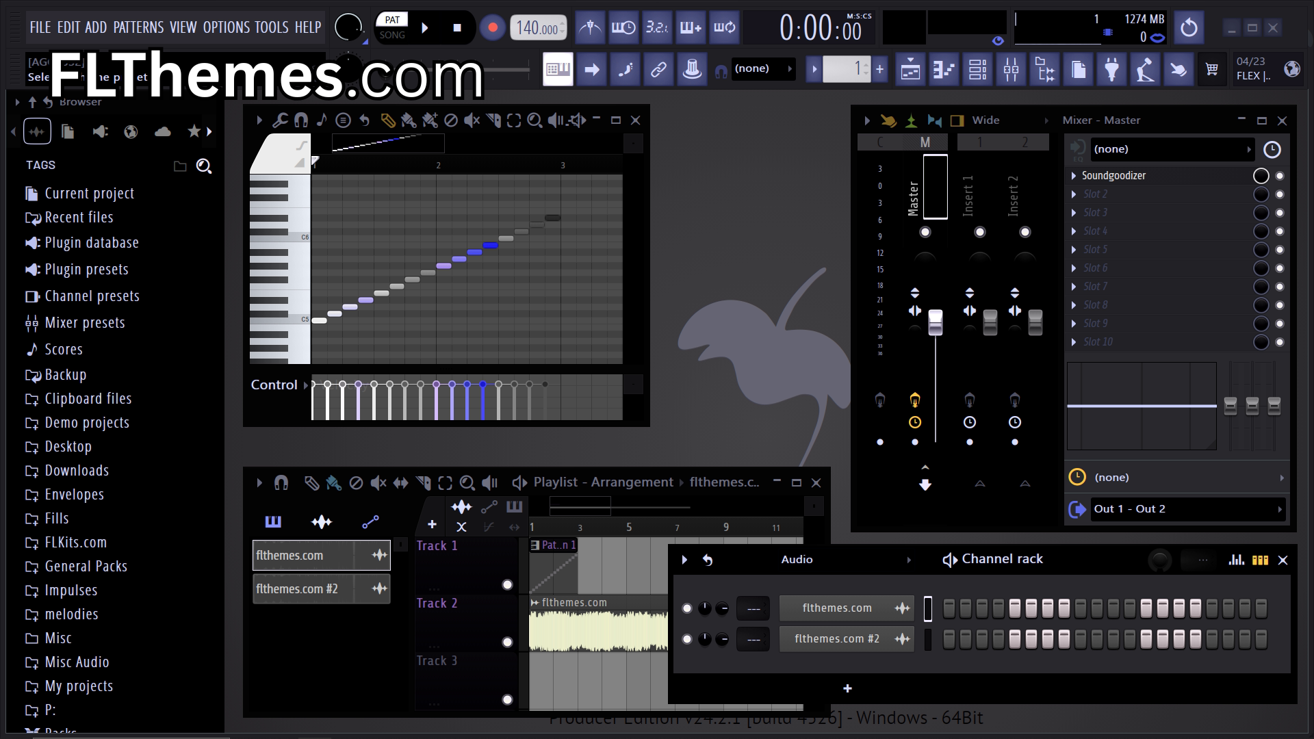Click the Insert 1 volume fader
The height and width of the screenshot is (739, 1314).
click(x=990, y=322)
